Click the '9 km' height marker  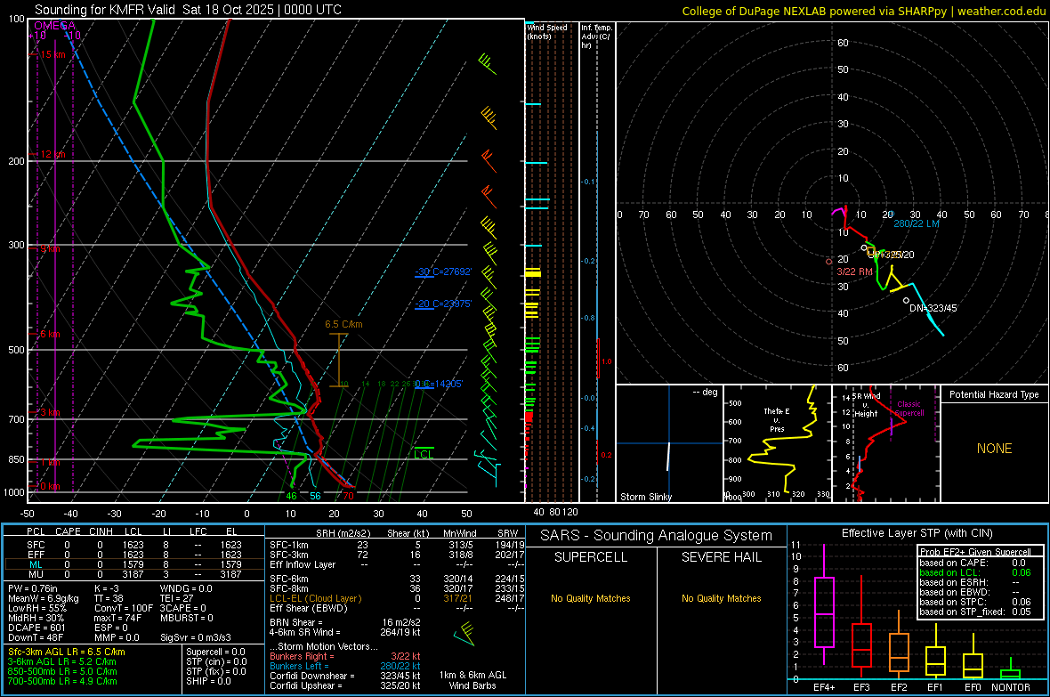coord(50,248)
